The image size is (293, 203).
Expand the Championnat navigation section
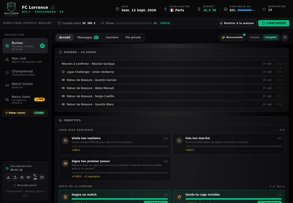click(x=25, y=72)
